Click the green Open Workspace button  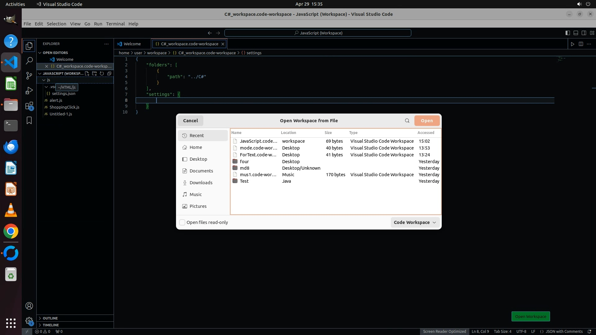coord(531,316)
